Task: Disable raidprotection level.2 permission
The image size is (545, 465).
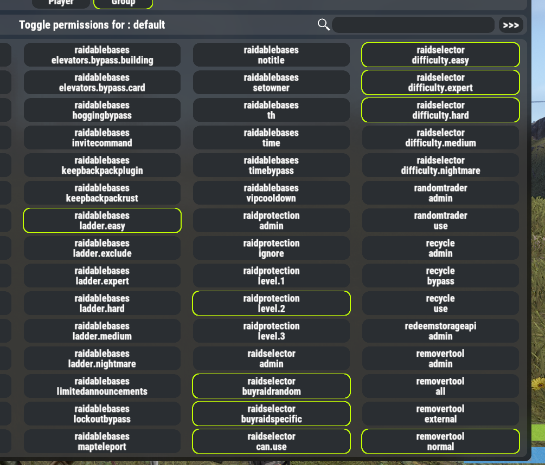Action: [x=271, y=303]
